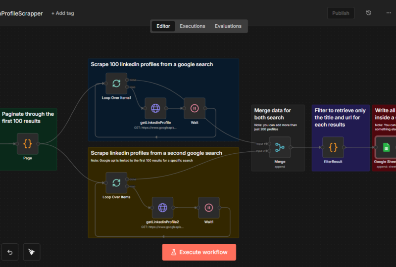Click the done output of Loop Over Items
The width and height of the screenshot is (396, 267).
pos(127,179)
